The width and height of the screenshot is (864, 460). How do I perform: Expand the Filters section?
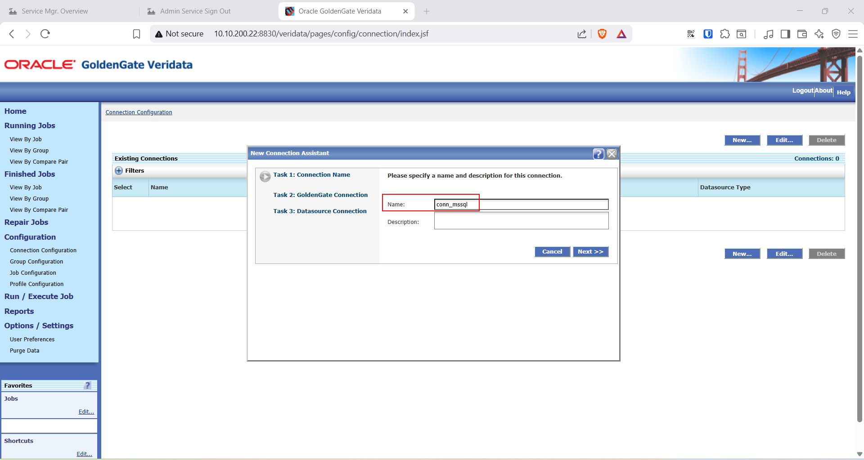pos(119,171)
